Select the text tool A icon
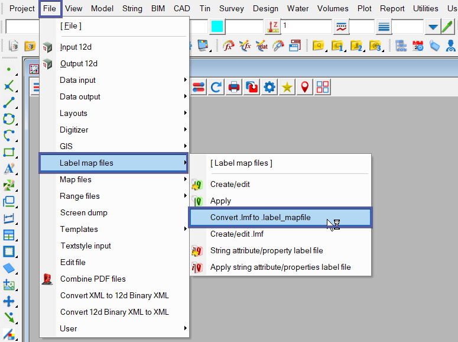This screenshot has height=342, width=458. pyautogui.click(x=9, y=169)
